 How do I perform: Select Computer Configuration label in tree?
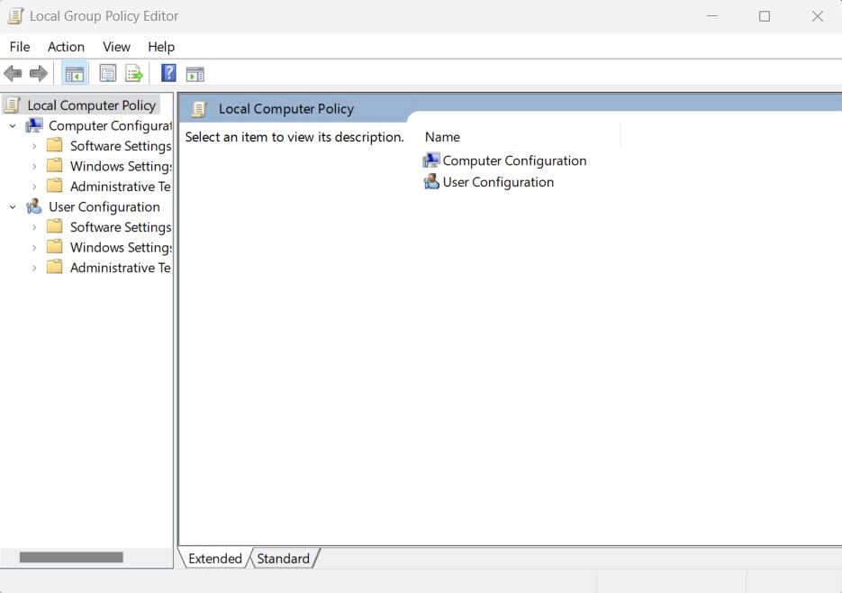(110, 125)
